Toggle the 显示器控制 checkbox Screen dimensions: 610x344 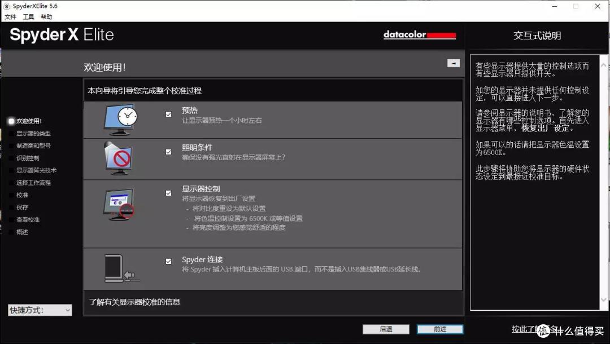click(168, 193)
